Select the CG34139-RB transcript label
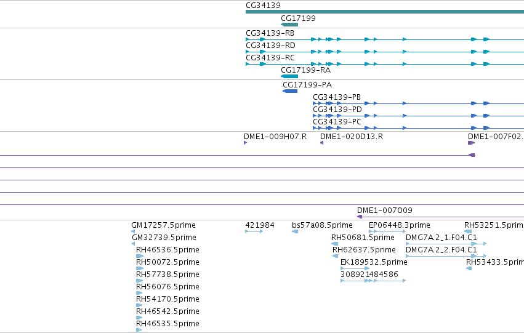The width and height of the screenshot is (524, 333). click(x=270, y=33)
